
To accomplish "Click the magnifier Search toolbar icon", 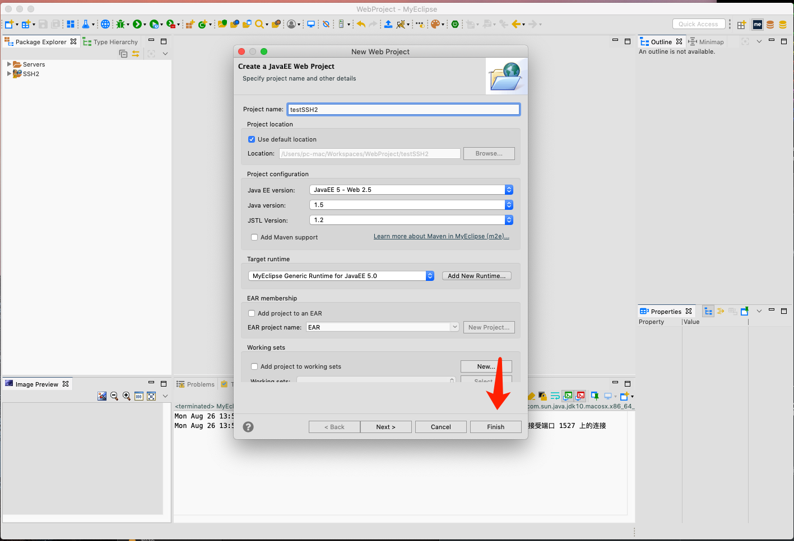I will 259,24.
